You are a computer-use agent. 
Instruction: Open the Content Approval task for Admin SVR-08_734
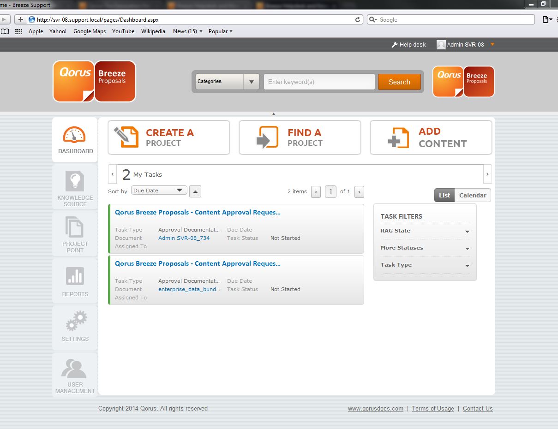[x=198, y=212]
